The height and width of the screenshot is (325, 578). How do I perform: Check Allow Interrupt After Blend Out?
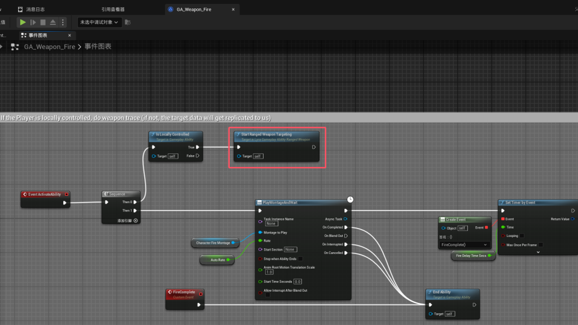coord(268,295)
